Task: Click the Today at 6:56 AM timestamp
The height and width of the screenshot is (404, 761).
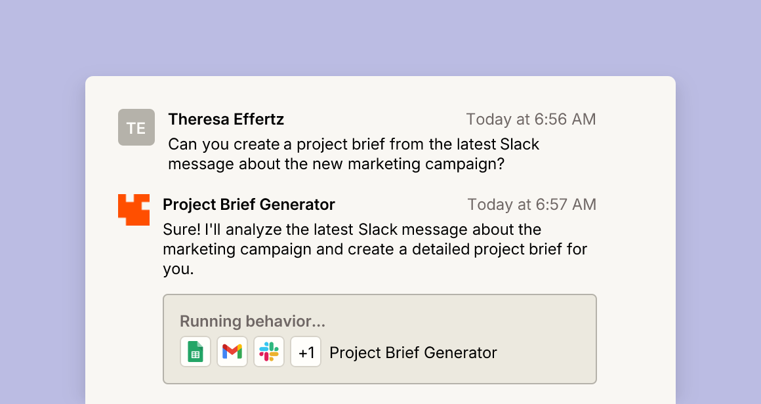Action: click(x=531, y=119)
